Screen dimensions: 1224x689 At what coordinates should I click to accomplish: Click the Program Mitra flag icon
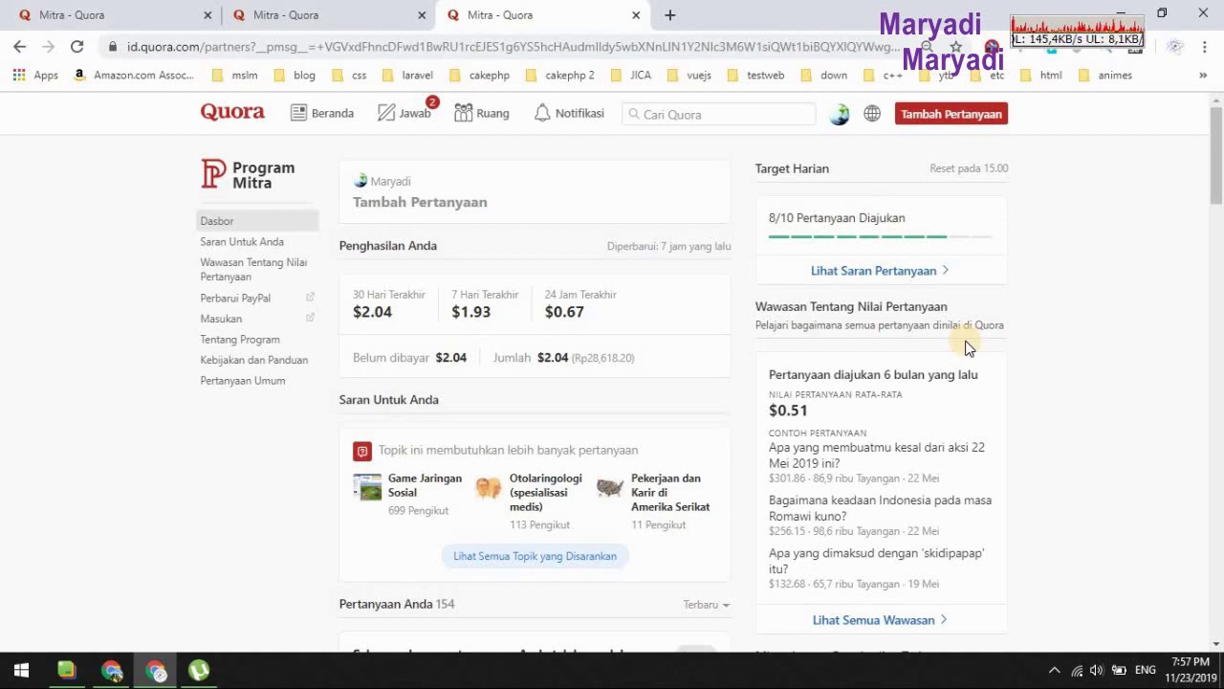click(x=211, y=174)
